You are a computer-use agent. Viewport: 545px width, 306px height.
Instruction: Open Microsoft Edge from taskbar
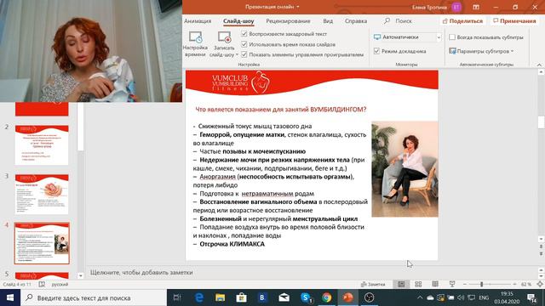pyautogui.click(x=199, y=297)
